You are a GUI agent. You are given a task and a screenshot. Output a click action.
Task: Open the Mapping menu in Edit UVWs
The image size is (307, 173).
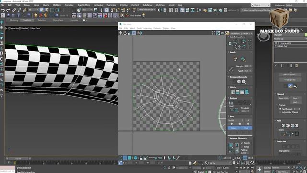(147, 28)
